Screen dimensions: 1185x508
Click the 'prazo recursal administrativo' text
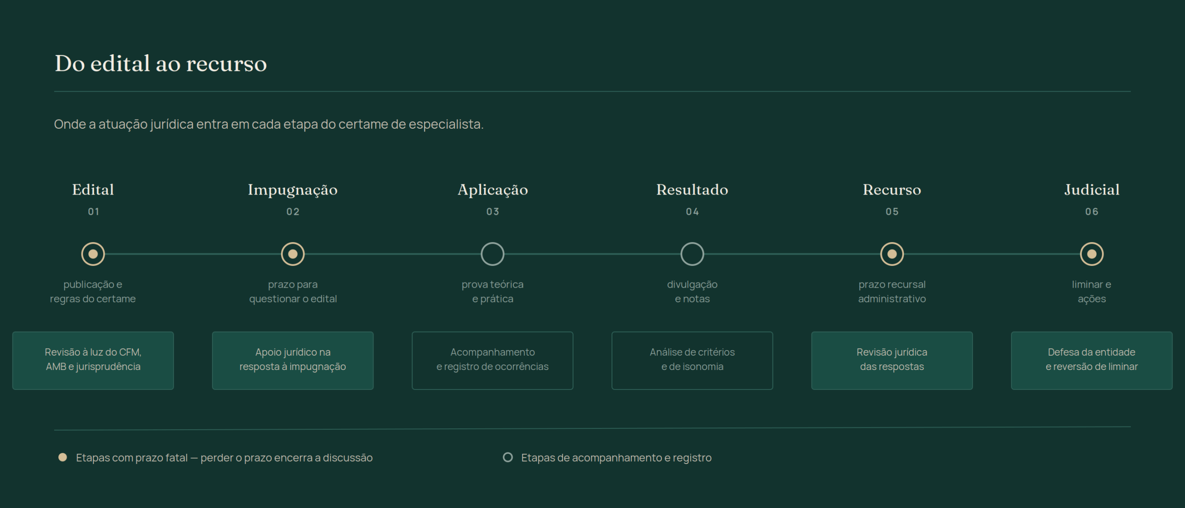(892, 292)
